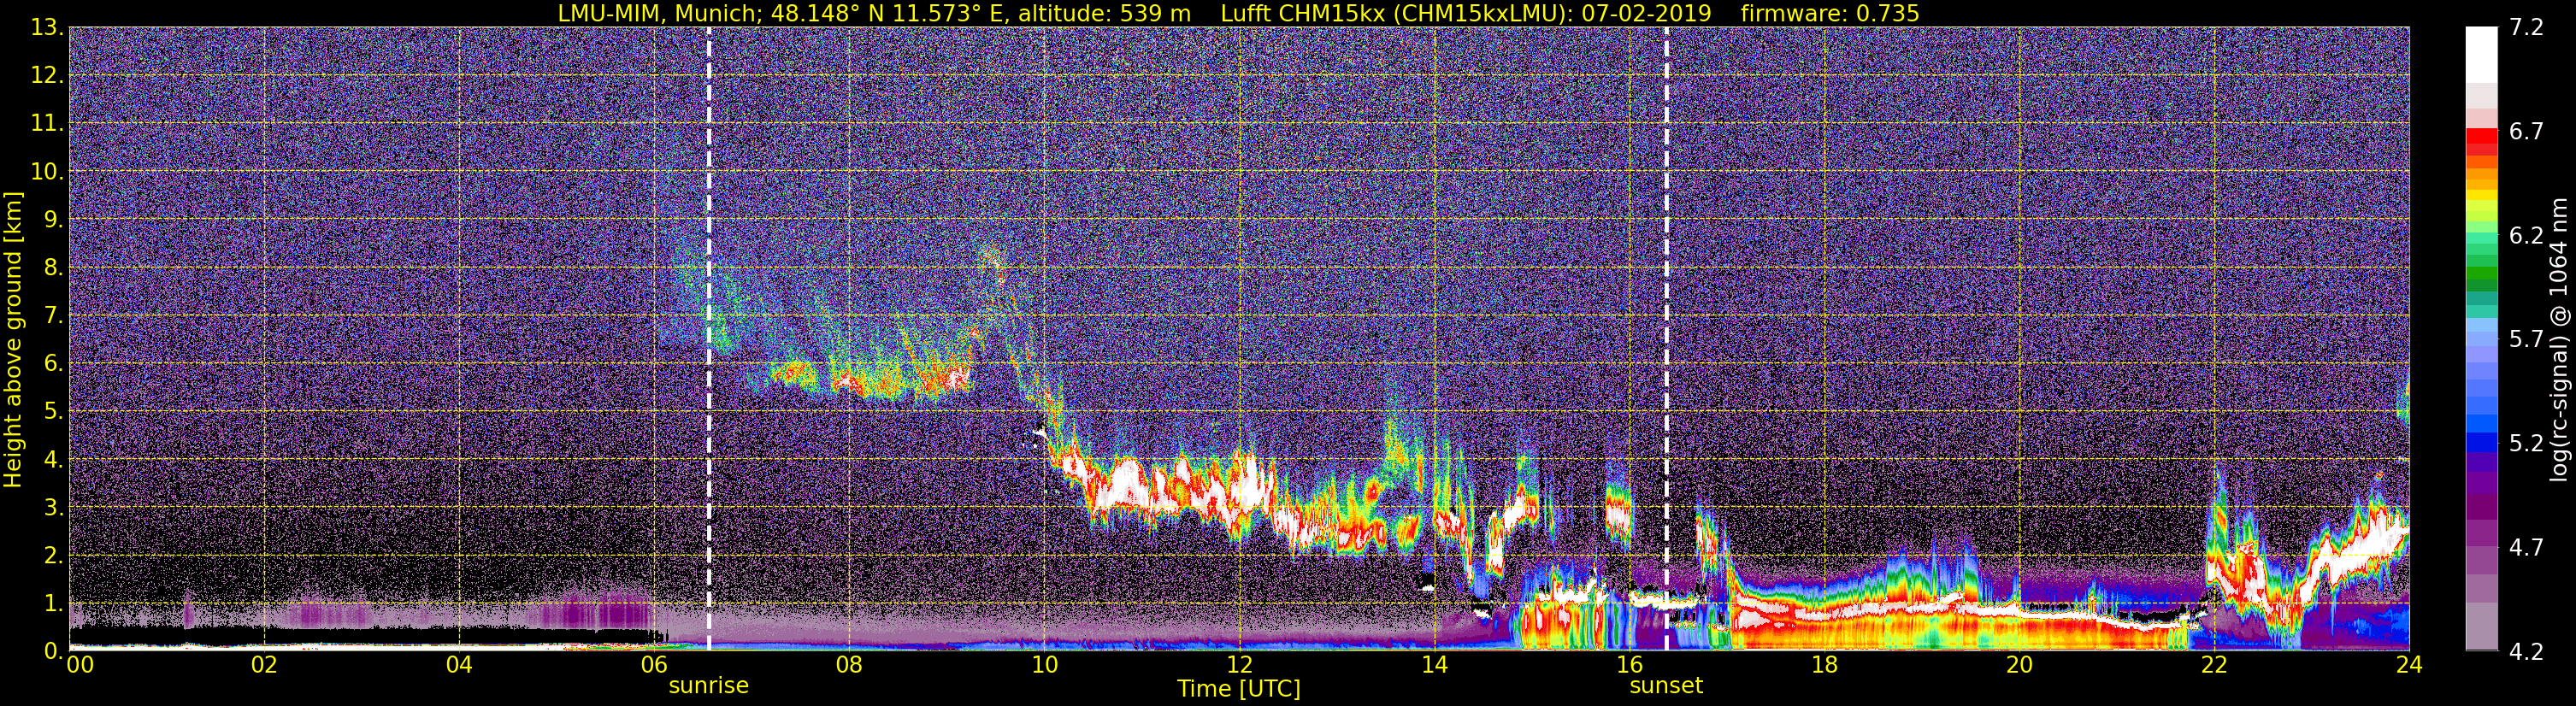
Task: Click the height axis tick label 5
Action: click(52, 411)
